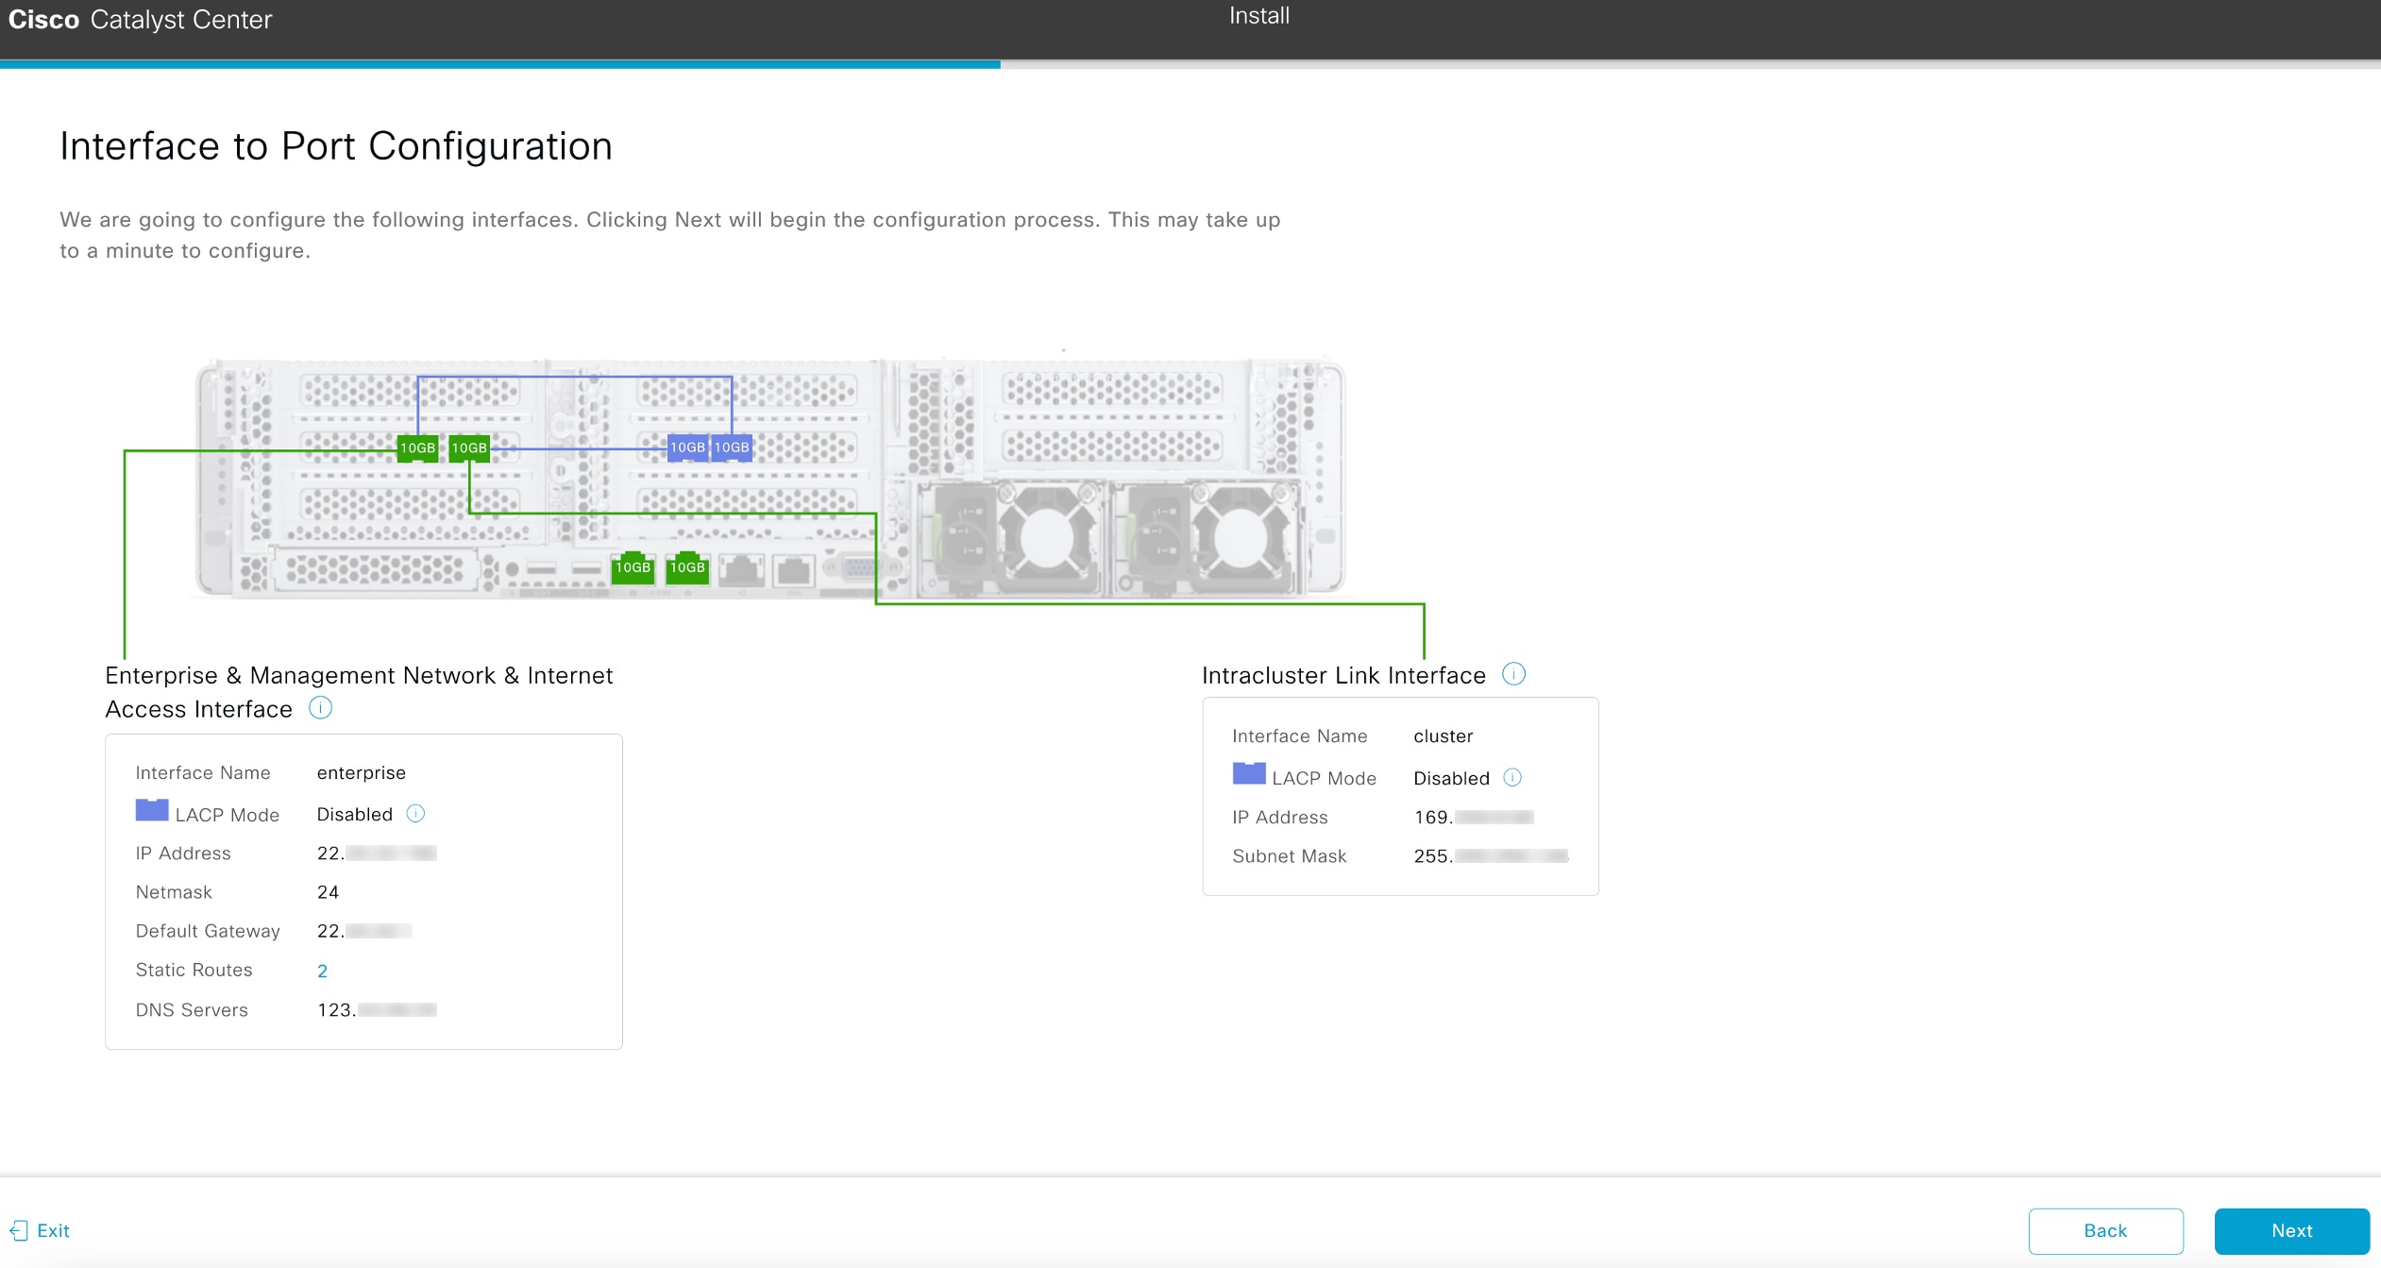
Task: Click the second blue 10GB port label
Action: click(732, 448)
